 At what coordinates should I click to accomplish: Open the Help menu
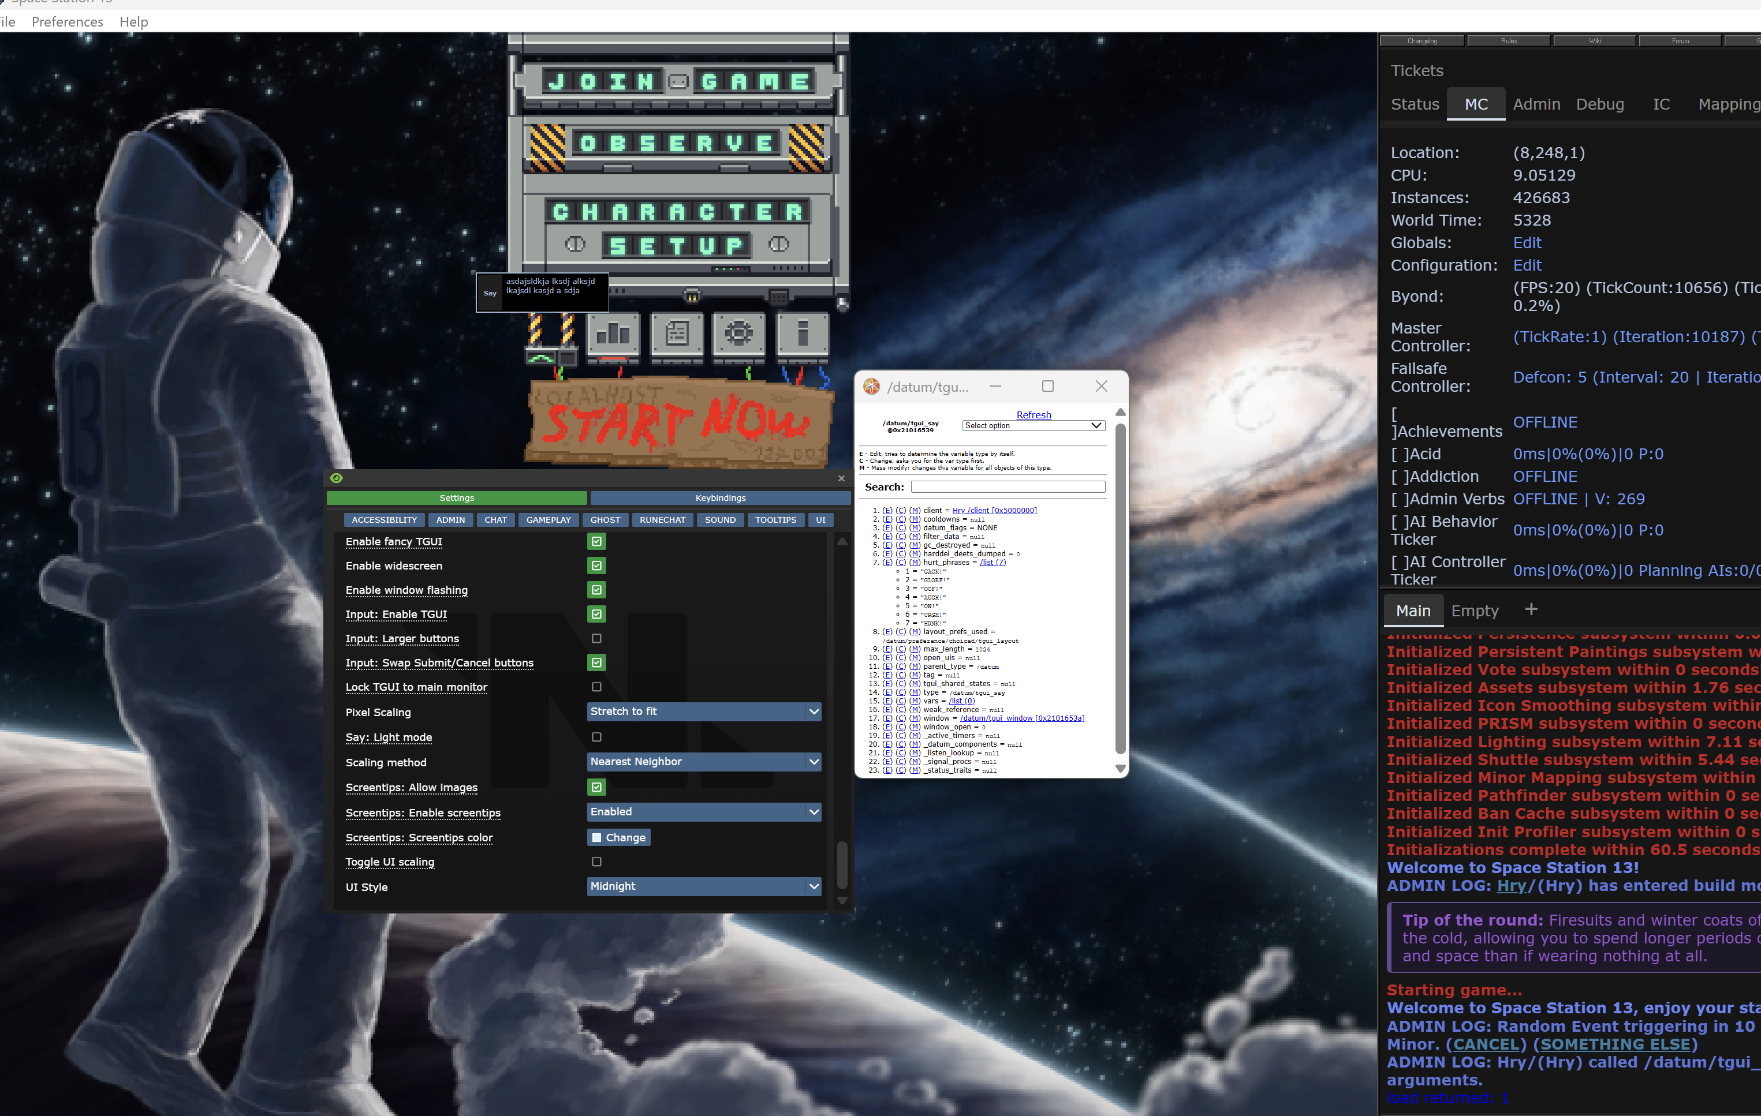point(134,22)
